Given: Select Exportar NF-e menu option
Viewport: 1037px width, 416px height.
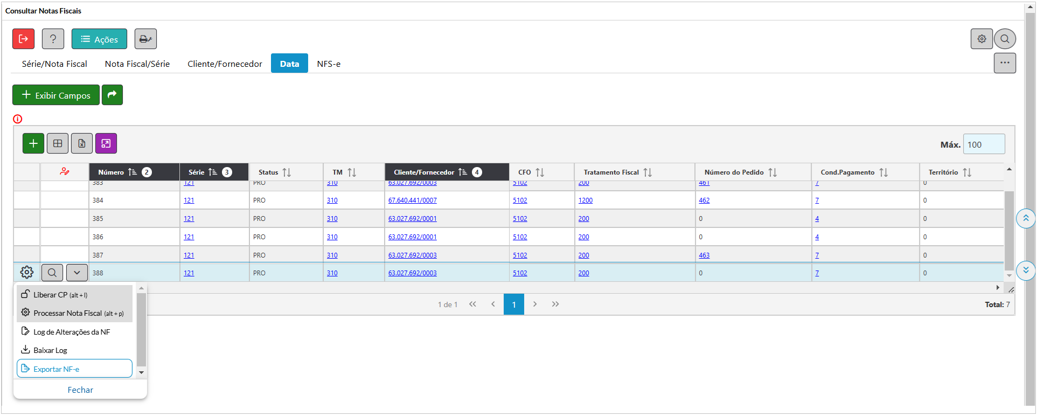Looking at the screenshot, I should [74, 369].
